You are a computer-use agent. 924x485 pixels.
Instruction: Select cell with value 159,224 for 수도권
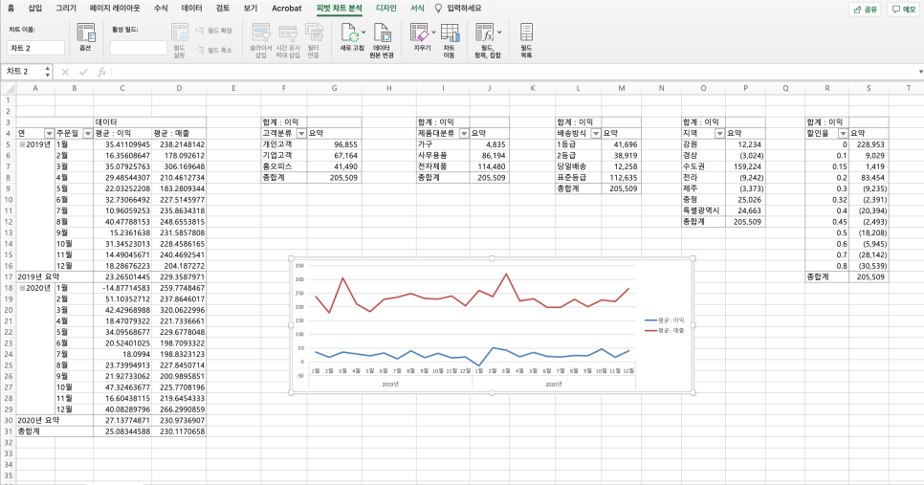[745, 166]
